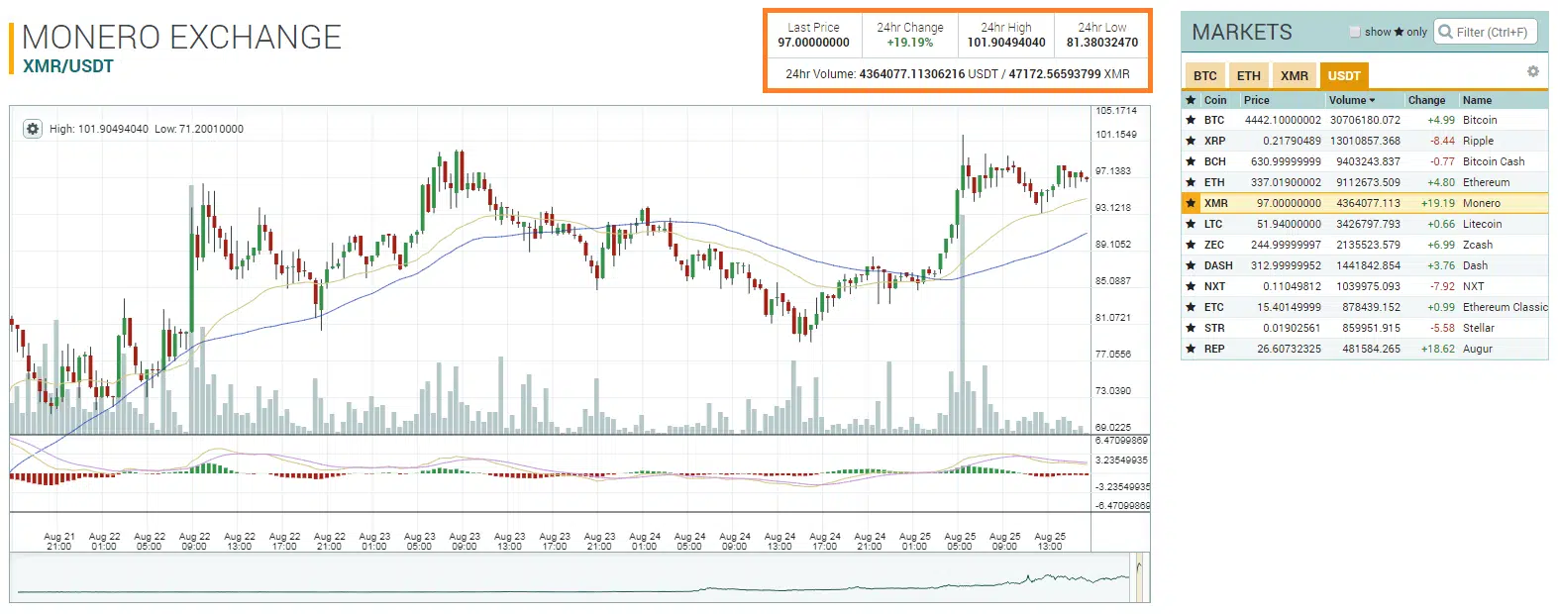The image size is (1558, 614).
Task: Sort markets by Change column
Action: [1427, 100]
